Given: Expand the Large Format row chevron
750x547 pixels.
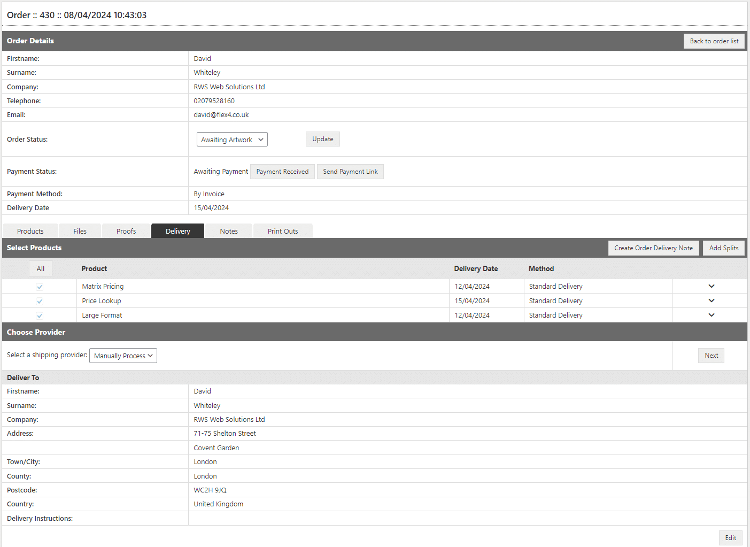Looking at the screenshot, I should coord(711,315).
